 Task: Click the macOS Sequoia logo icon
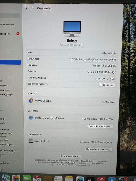31,100
